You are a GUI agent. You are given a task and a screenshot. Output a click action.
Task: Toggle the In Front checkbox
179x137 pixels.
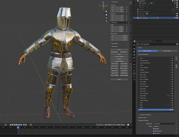tap(154, 133)
